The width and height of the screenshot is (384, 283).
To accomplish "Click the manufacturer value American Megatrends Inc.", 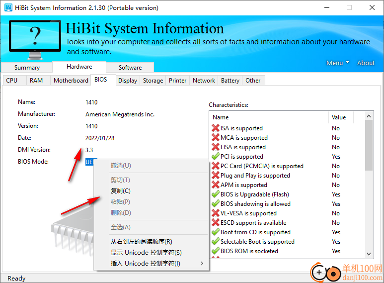I will 120,114.
